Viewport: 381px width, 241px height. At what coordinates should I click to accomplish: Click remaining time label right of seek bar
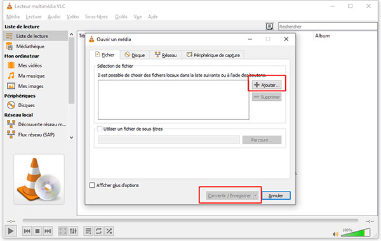(370, 221)
